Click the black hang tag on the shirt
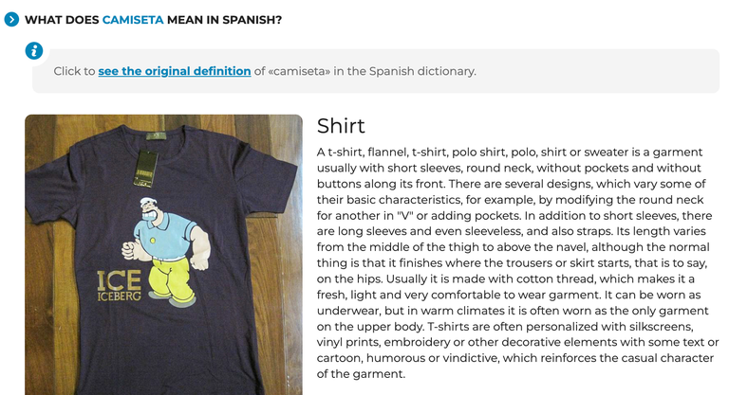The height and width of the screenshot is (395, 729). point(145,169)
